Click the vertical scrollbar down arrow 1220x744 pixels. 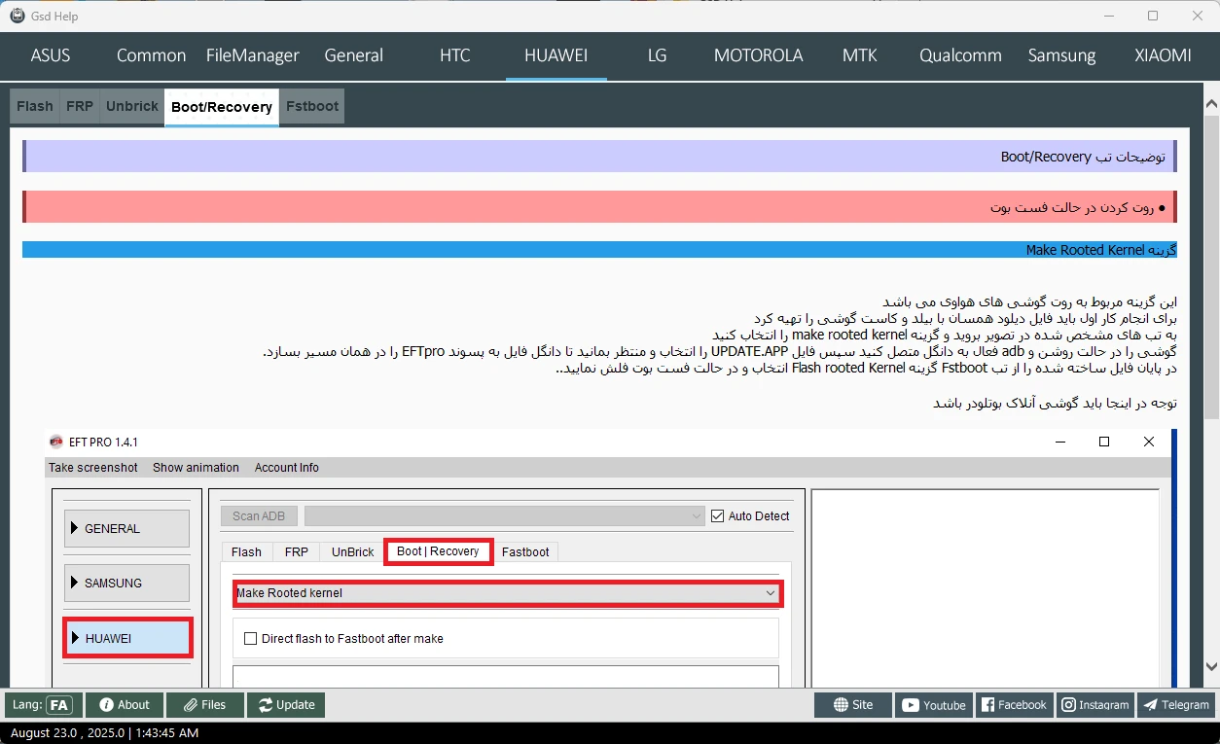click(x=1211, y=666)
